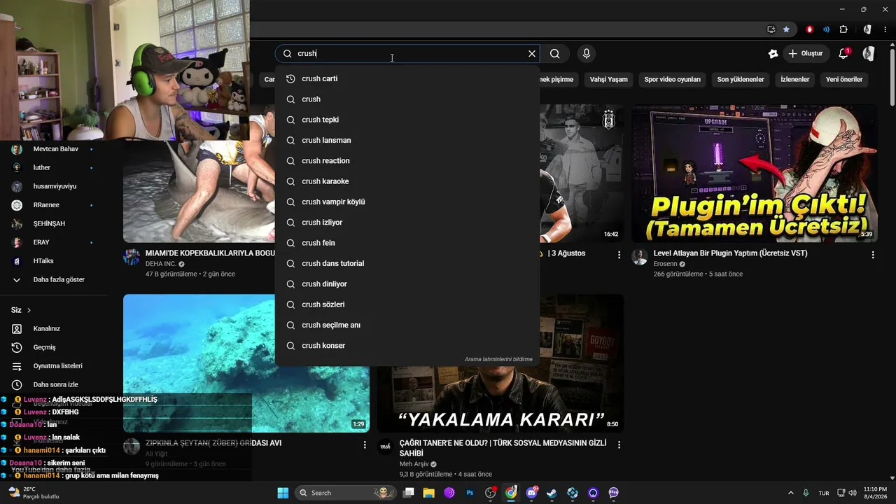The width and height of the screenshot is (896, 504).
Task: Choose the 'crush dinliyor' suggestion
Action: (407, 284)
